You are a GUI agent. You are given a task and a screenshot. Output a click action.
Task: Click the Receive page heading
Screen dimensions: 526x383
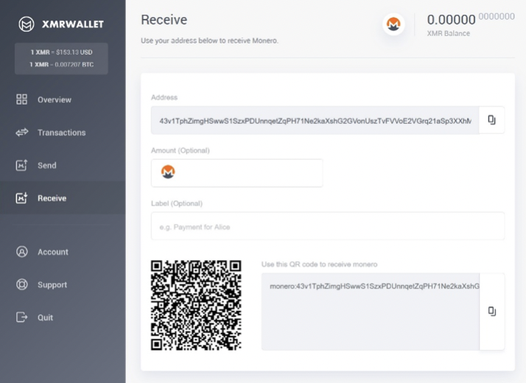pos(164,20)
